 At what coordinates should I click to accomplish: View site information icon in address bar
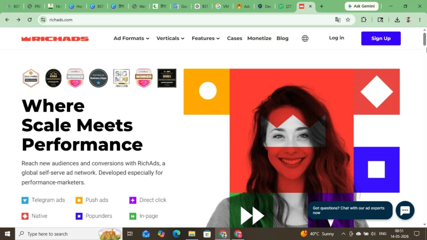point(43,20)
